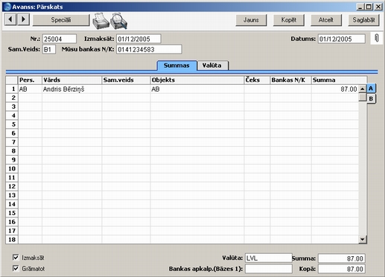The width and height of the screenshot is (385, 277).
Task: Open print preview (printer with magnifier)
Action: [x=119, y=21]
